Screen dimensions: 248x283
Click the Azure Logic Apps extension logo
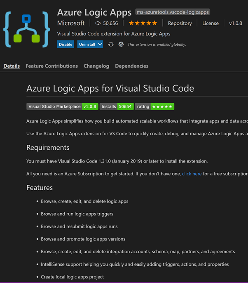click(x=27, y=29)
